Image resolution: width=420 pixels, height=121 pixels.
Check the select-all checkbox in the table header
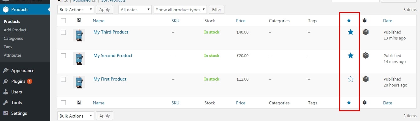pyautogui.click(x=63, y=21)
